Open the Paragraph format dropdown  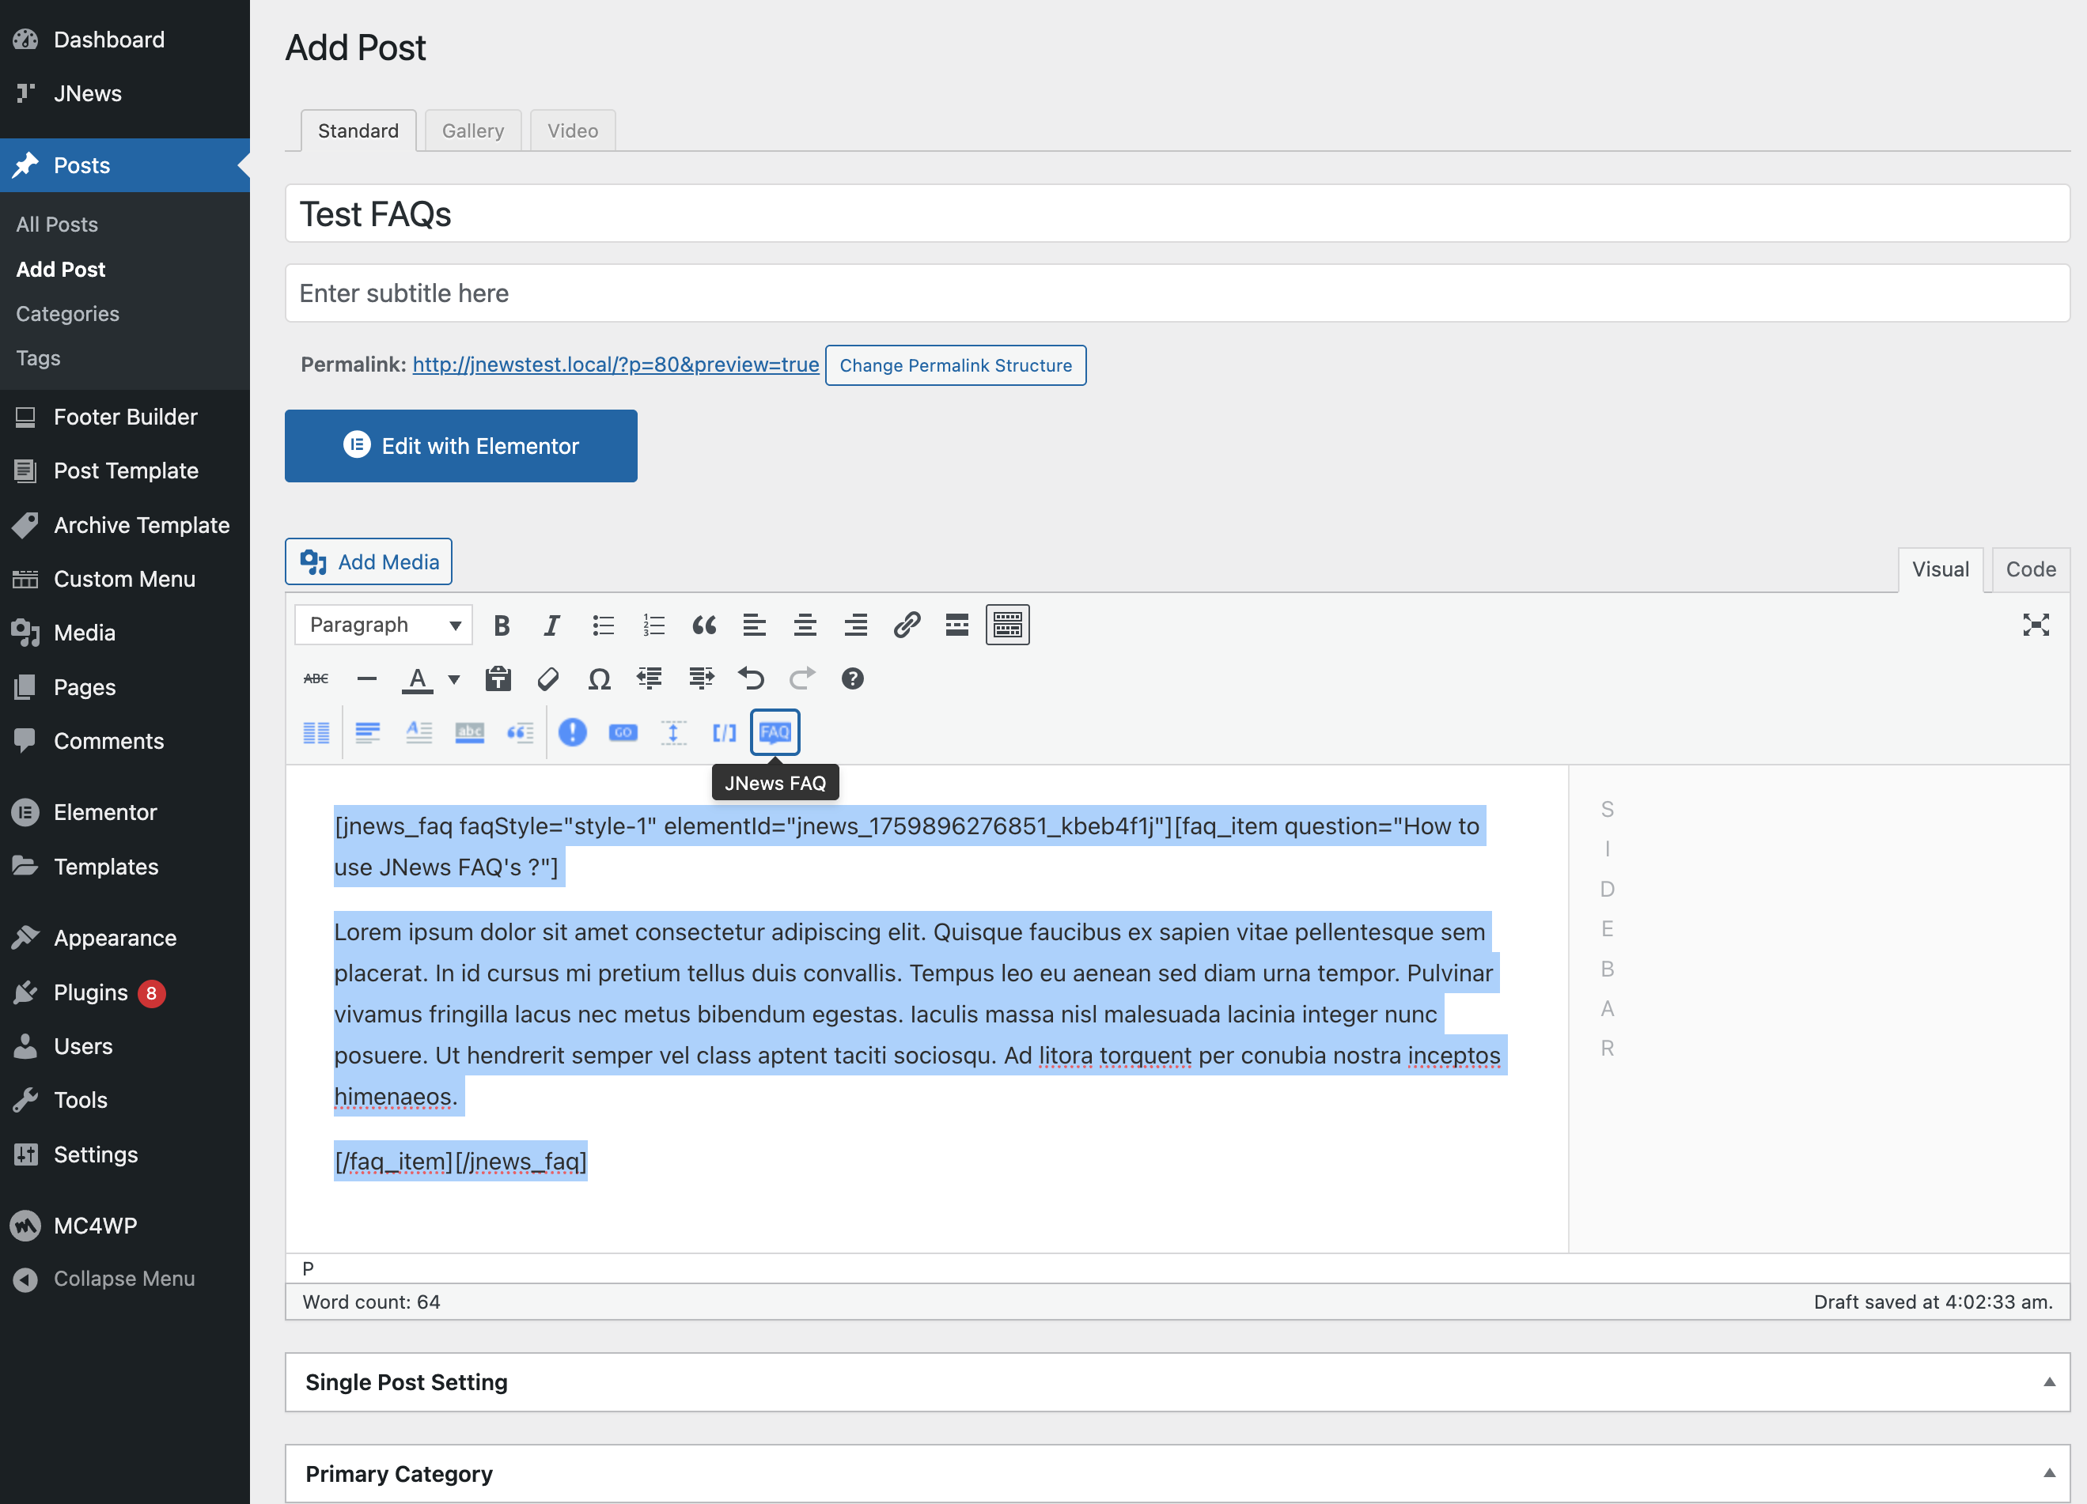384,625
